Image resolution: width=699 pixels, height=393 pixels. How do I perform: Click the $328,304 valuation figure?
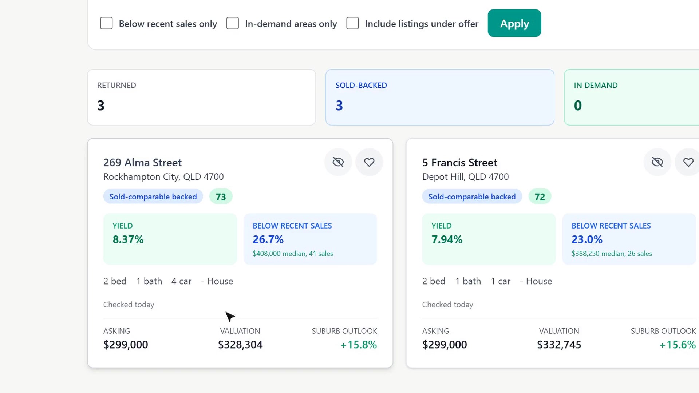[240, 345]
